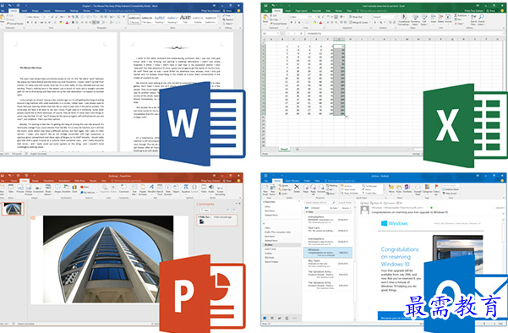508x333 pixels.
Task: Click Cut in Excel's Clipboard group
Action: (x=273, y=15)
